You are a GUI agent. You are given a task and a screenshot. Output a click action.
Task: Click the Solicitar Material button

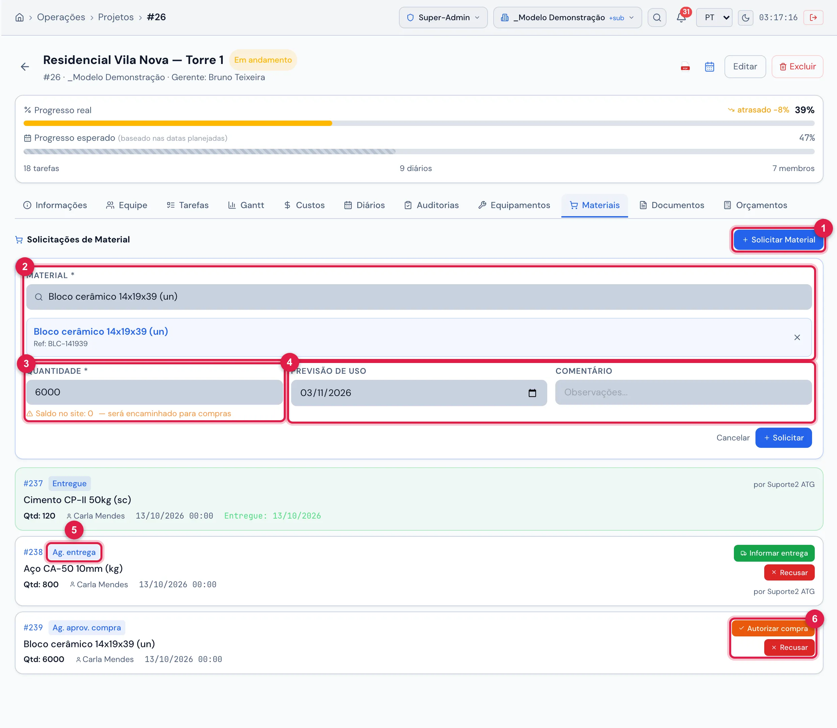[x=778, y=240]
